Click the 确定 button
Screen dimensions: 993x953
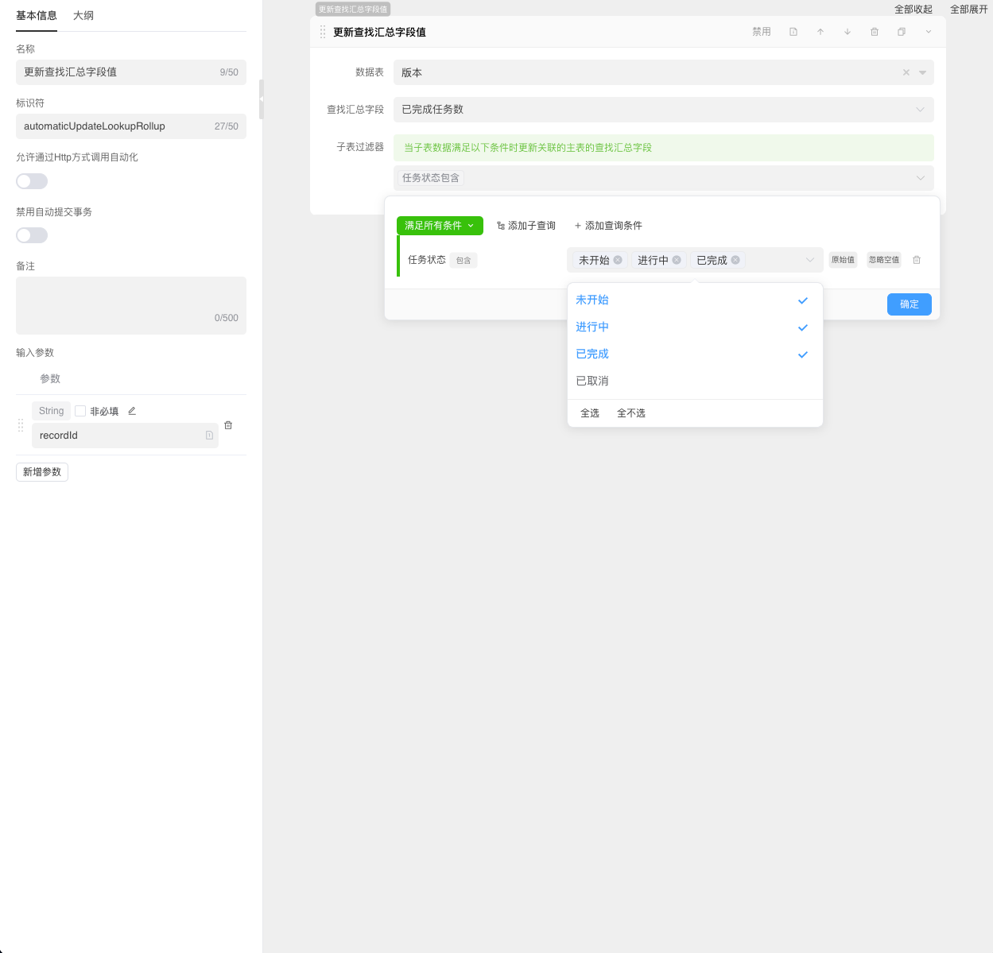[x=909, y=304]
